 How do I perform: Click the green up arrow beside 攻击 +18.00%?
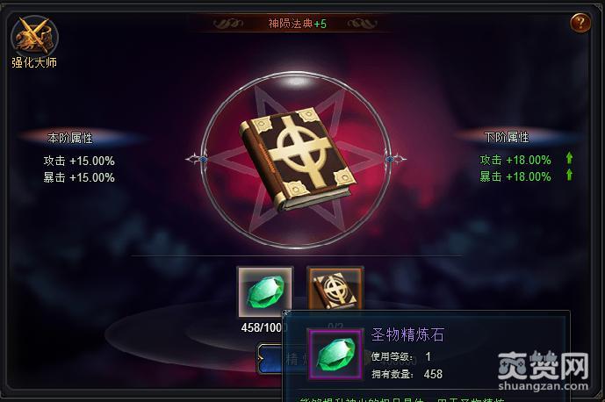(569, 158)
